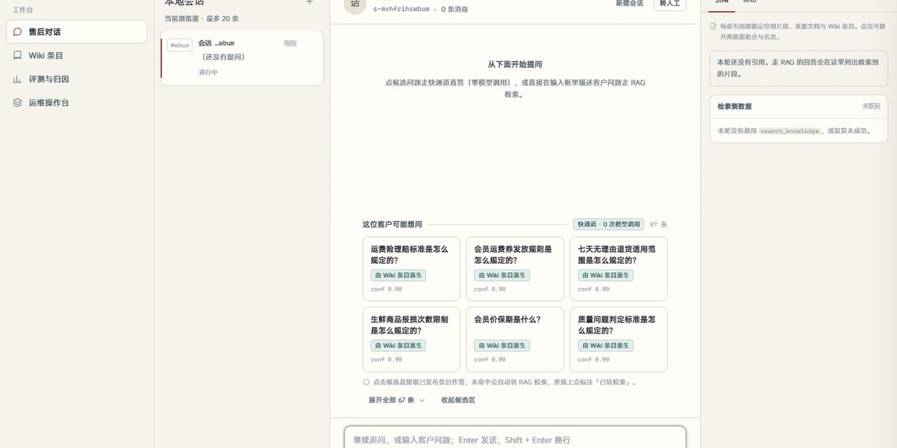Click session ID s-mvhfrihswbum
Viewport: 897px width, 448px height.
click(401, 9)
